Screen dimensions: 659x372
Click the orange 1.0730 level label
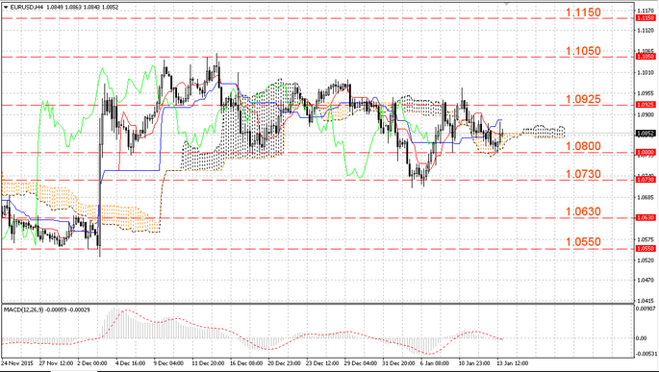pos(583,174)
